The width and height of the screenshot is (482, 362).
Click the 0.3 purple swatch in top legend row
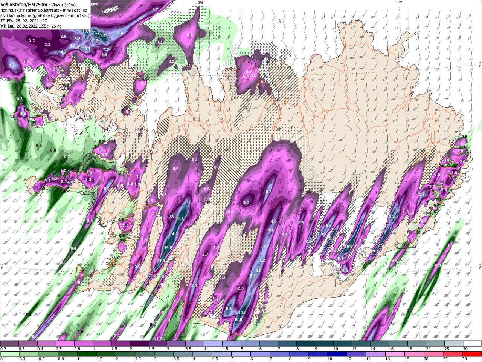27,344
